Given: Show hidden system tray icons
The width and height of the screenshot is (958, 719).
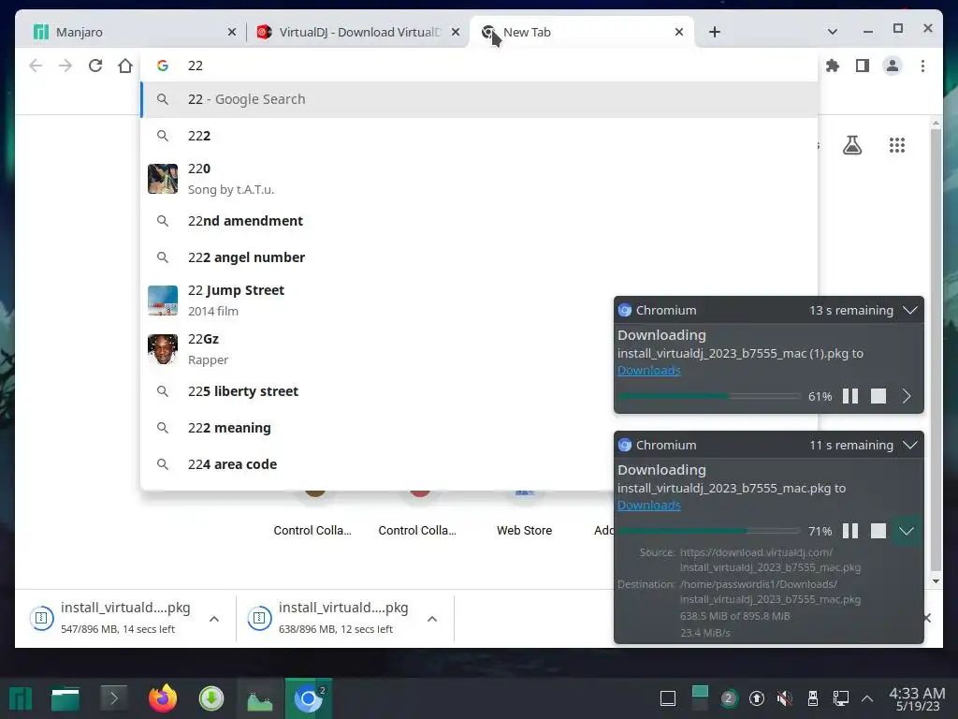Looking at the screenshot, I should (x=866, y=698).
